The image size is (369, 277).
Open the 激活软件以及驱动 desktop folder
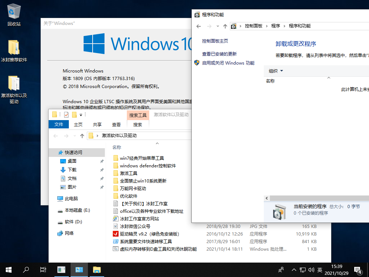pyautogui.click(x=14, y=89)
